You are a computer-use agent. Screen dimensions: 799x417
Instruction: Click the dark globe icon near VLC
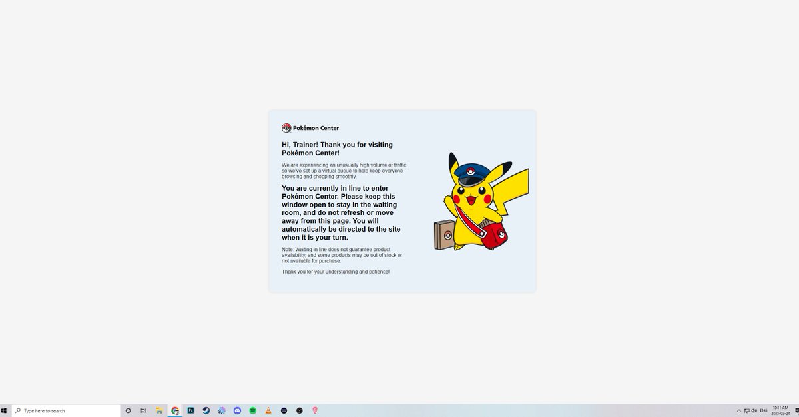tap(283, 410)
